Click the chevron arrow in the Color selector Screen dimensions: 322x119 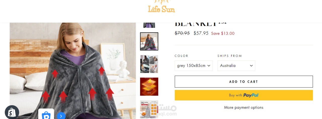[209, 66]
